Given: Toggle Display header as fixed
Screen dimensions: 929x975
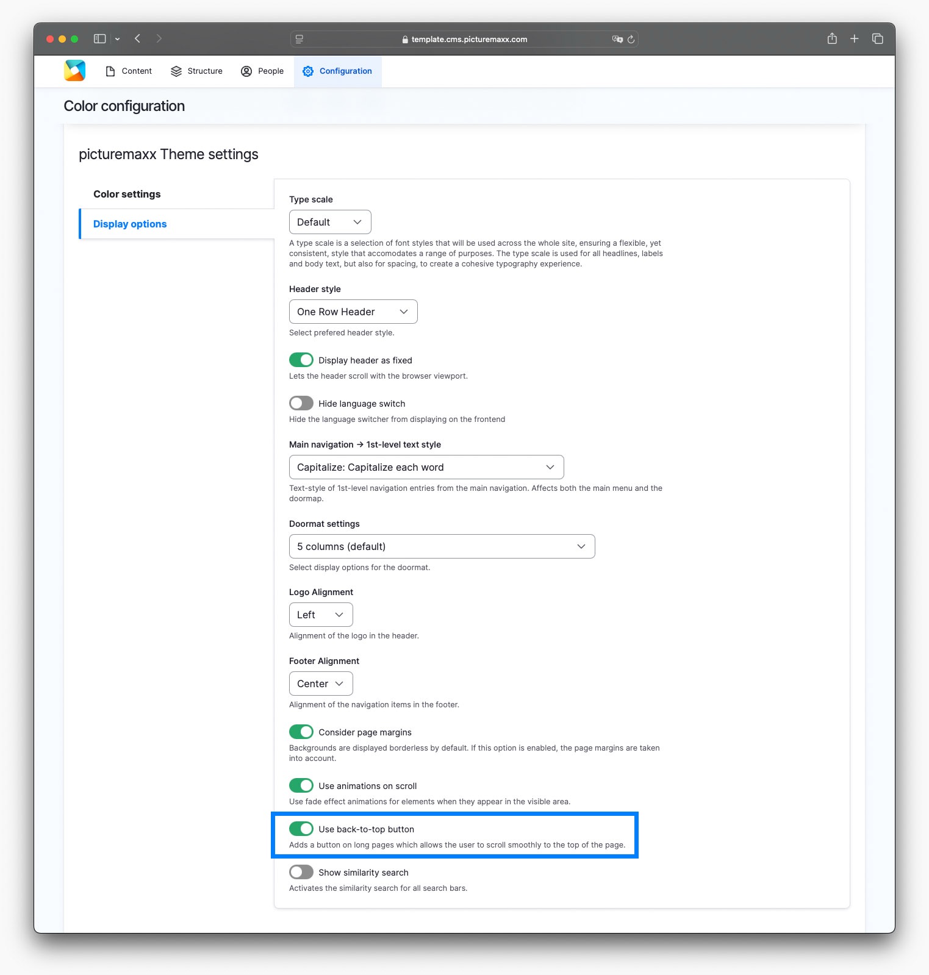Looking at the screenshot, I should 301,360.
